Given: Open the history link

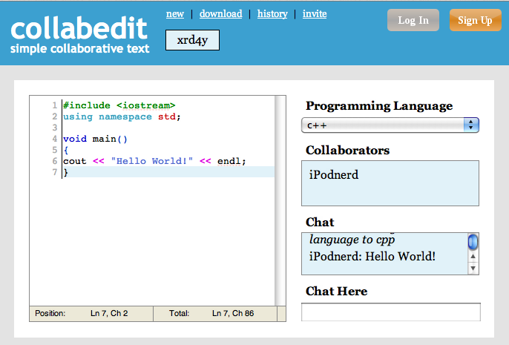Looking at the screenshot, I should 272,13.
